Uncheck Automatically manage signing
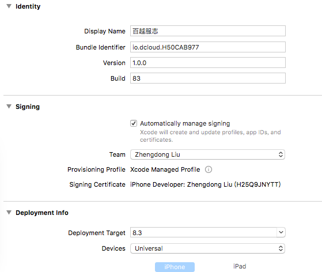This screenshot has width=322, height=272. 134,123
